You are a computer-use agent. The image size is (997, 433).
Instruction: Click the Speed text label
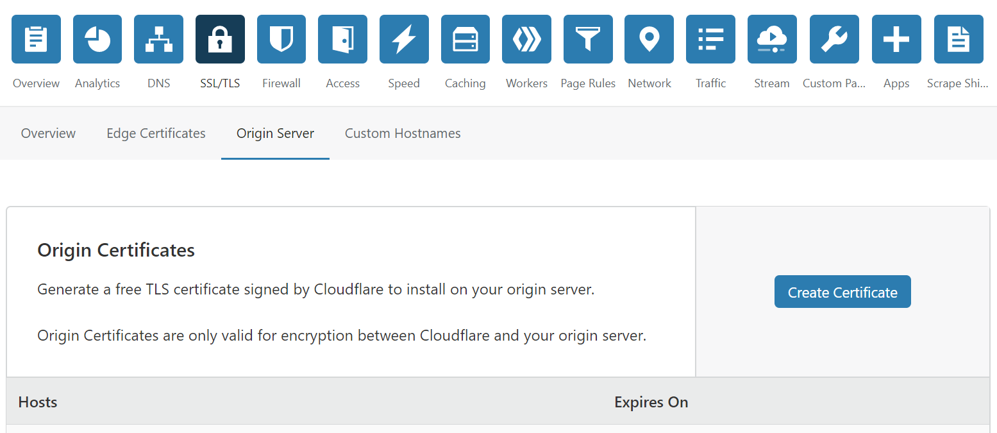(x=404, y=83)
